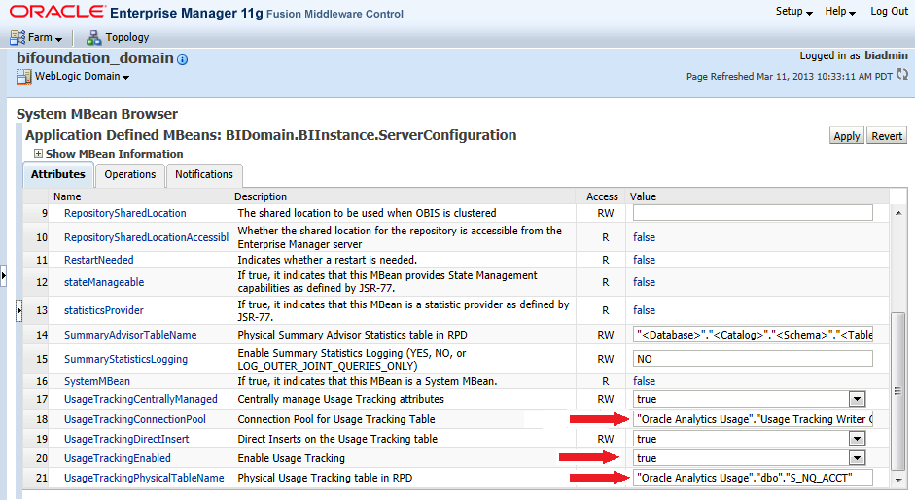Expand Show MBean Information
915x500 pixels.
[x=38, y=154]
